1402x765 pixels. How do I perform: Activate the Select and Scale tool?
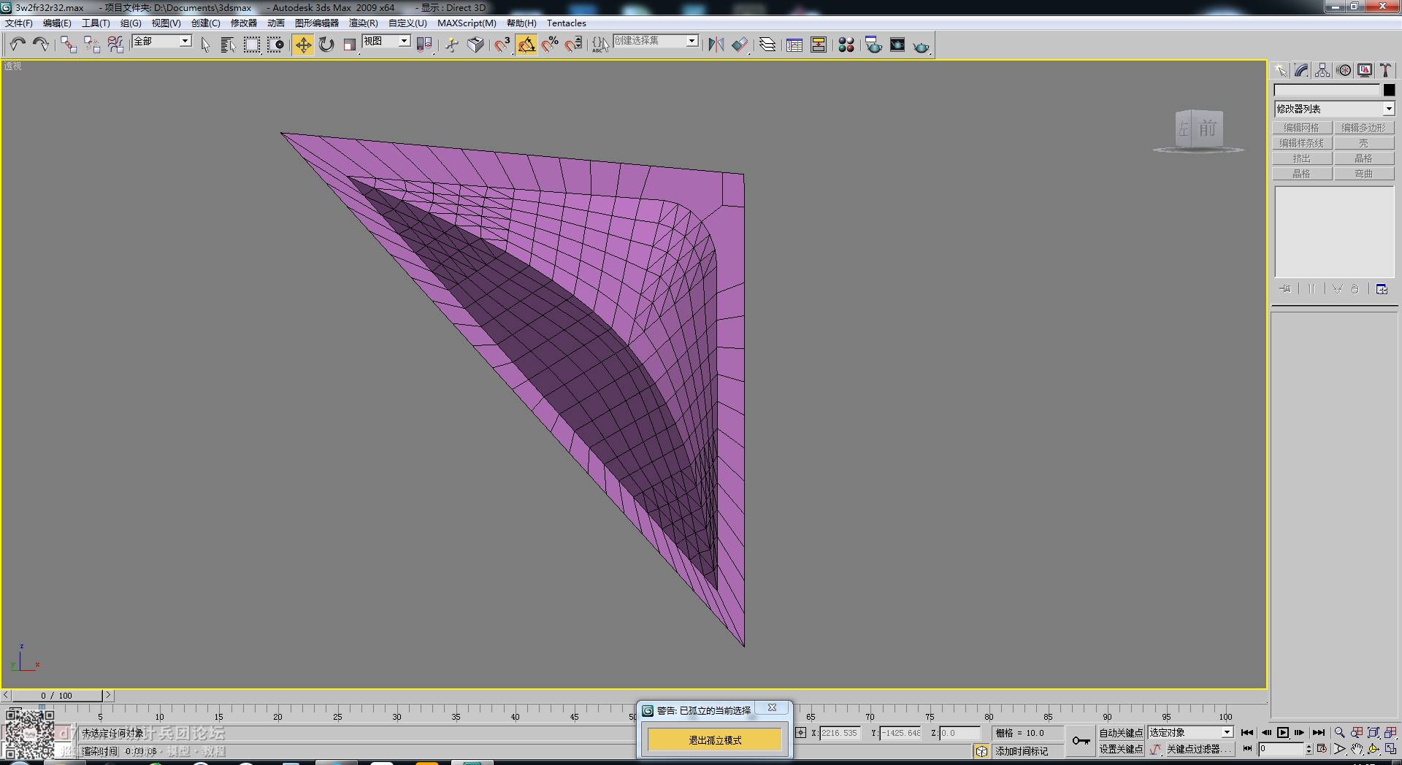pyautogui.click(x=350, y=45)
